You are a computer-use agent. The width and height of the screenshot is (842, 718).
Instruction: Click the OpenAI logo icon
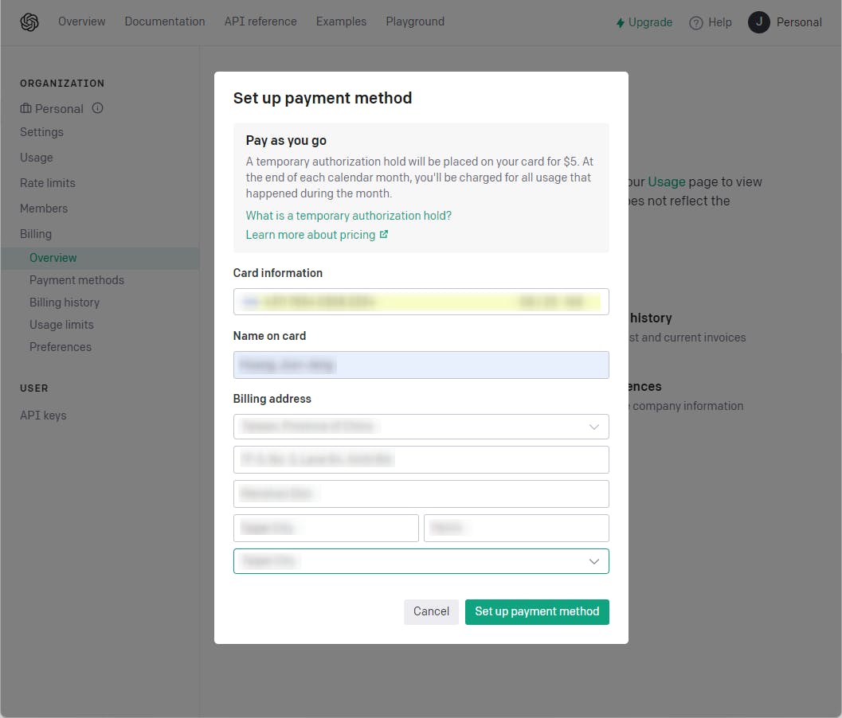29,22
